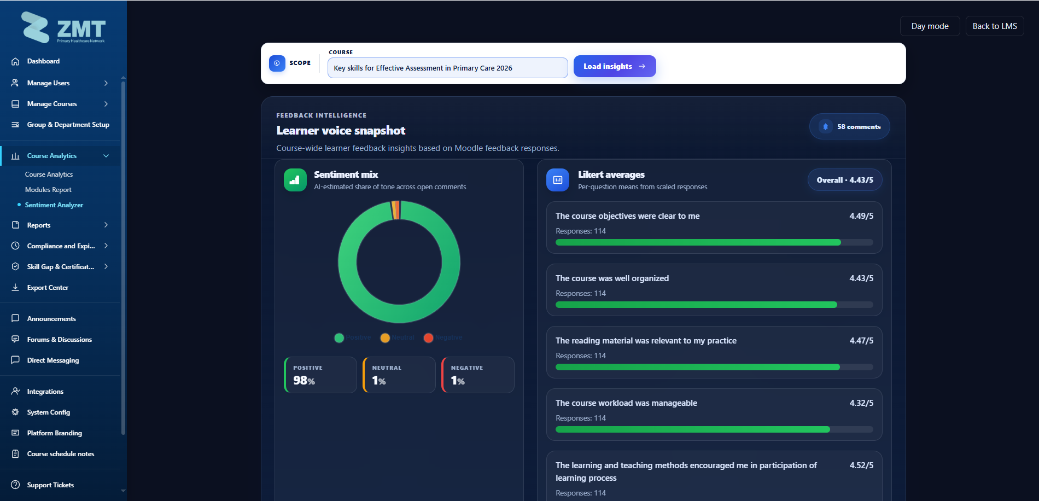Click the Neutral orange legend swatch
Viewport: 1039px width, 501px height.
coord(385,338)
